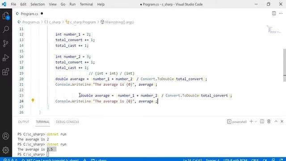The image size is (286, 161).
Task: Click Main(string[] args) breadcrumb
Action: click(x=117, y=22)
